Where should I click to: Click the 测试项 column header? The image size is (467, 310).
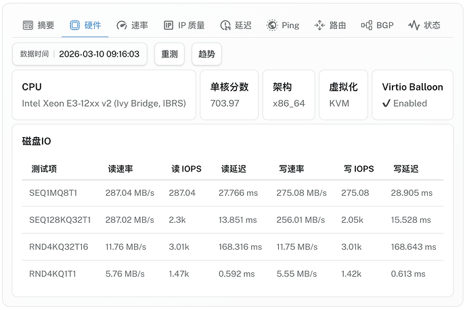44,169
